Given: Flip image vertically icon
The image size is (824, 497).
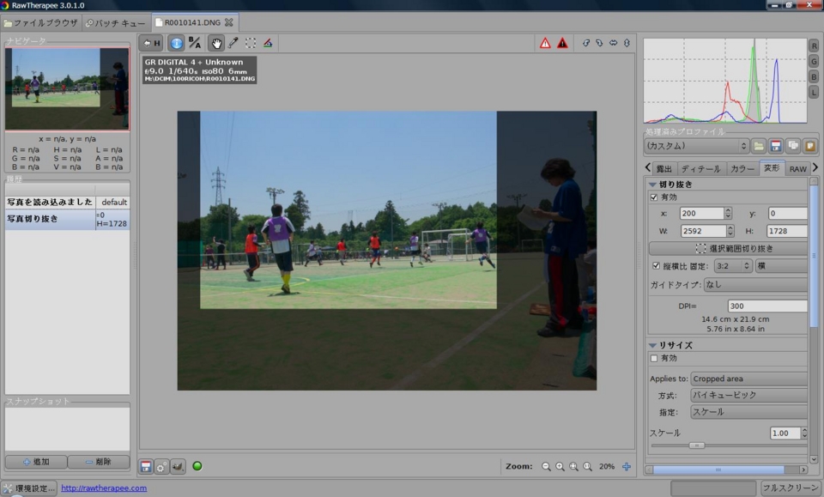Looking at the screenshot, I should pyautogui.click(x=627, y=43).
